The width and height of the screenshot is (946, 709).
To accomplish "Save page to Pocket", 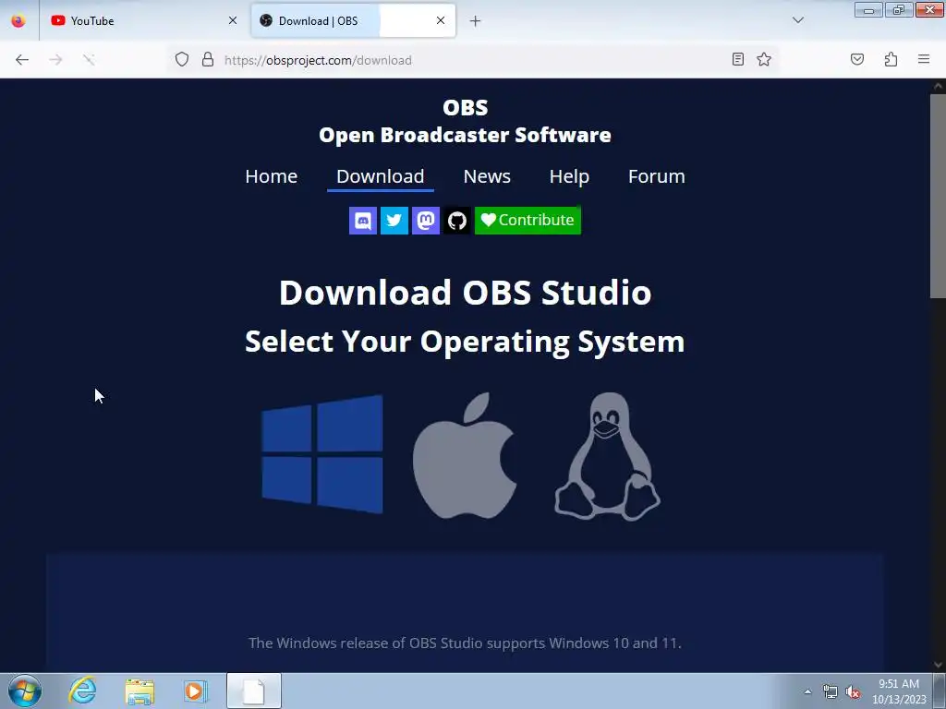I will 857,59.
